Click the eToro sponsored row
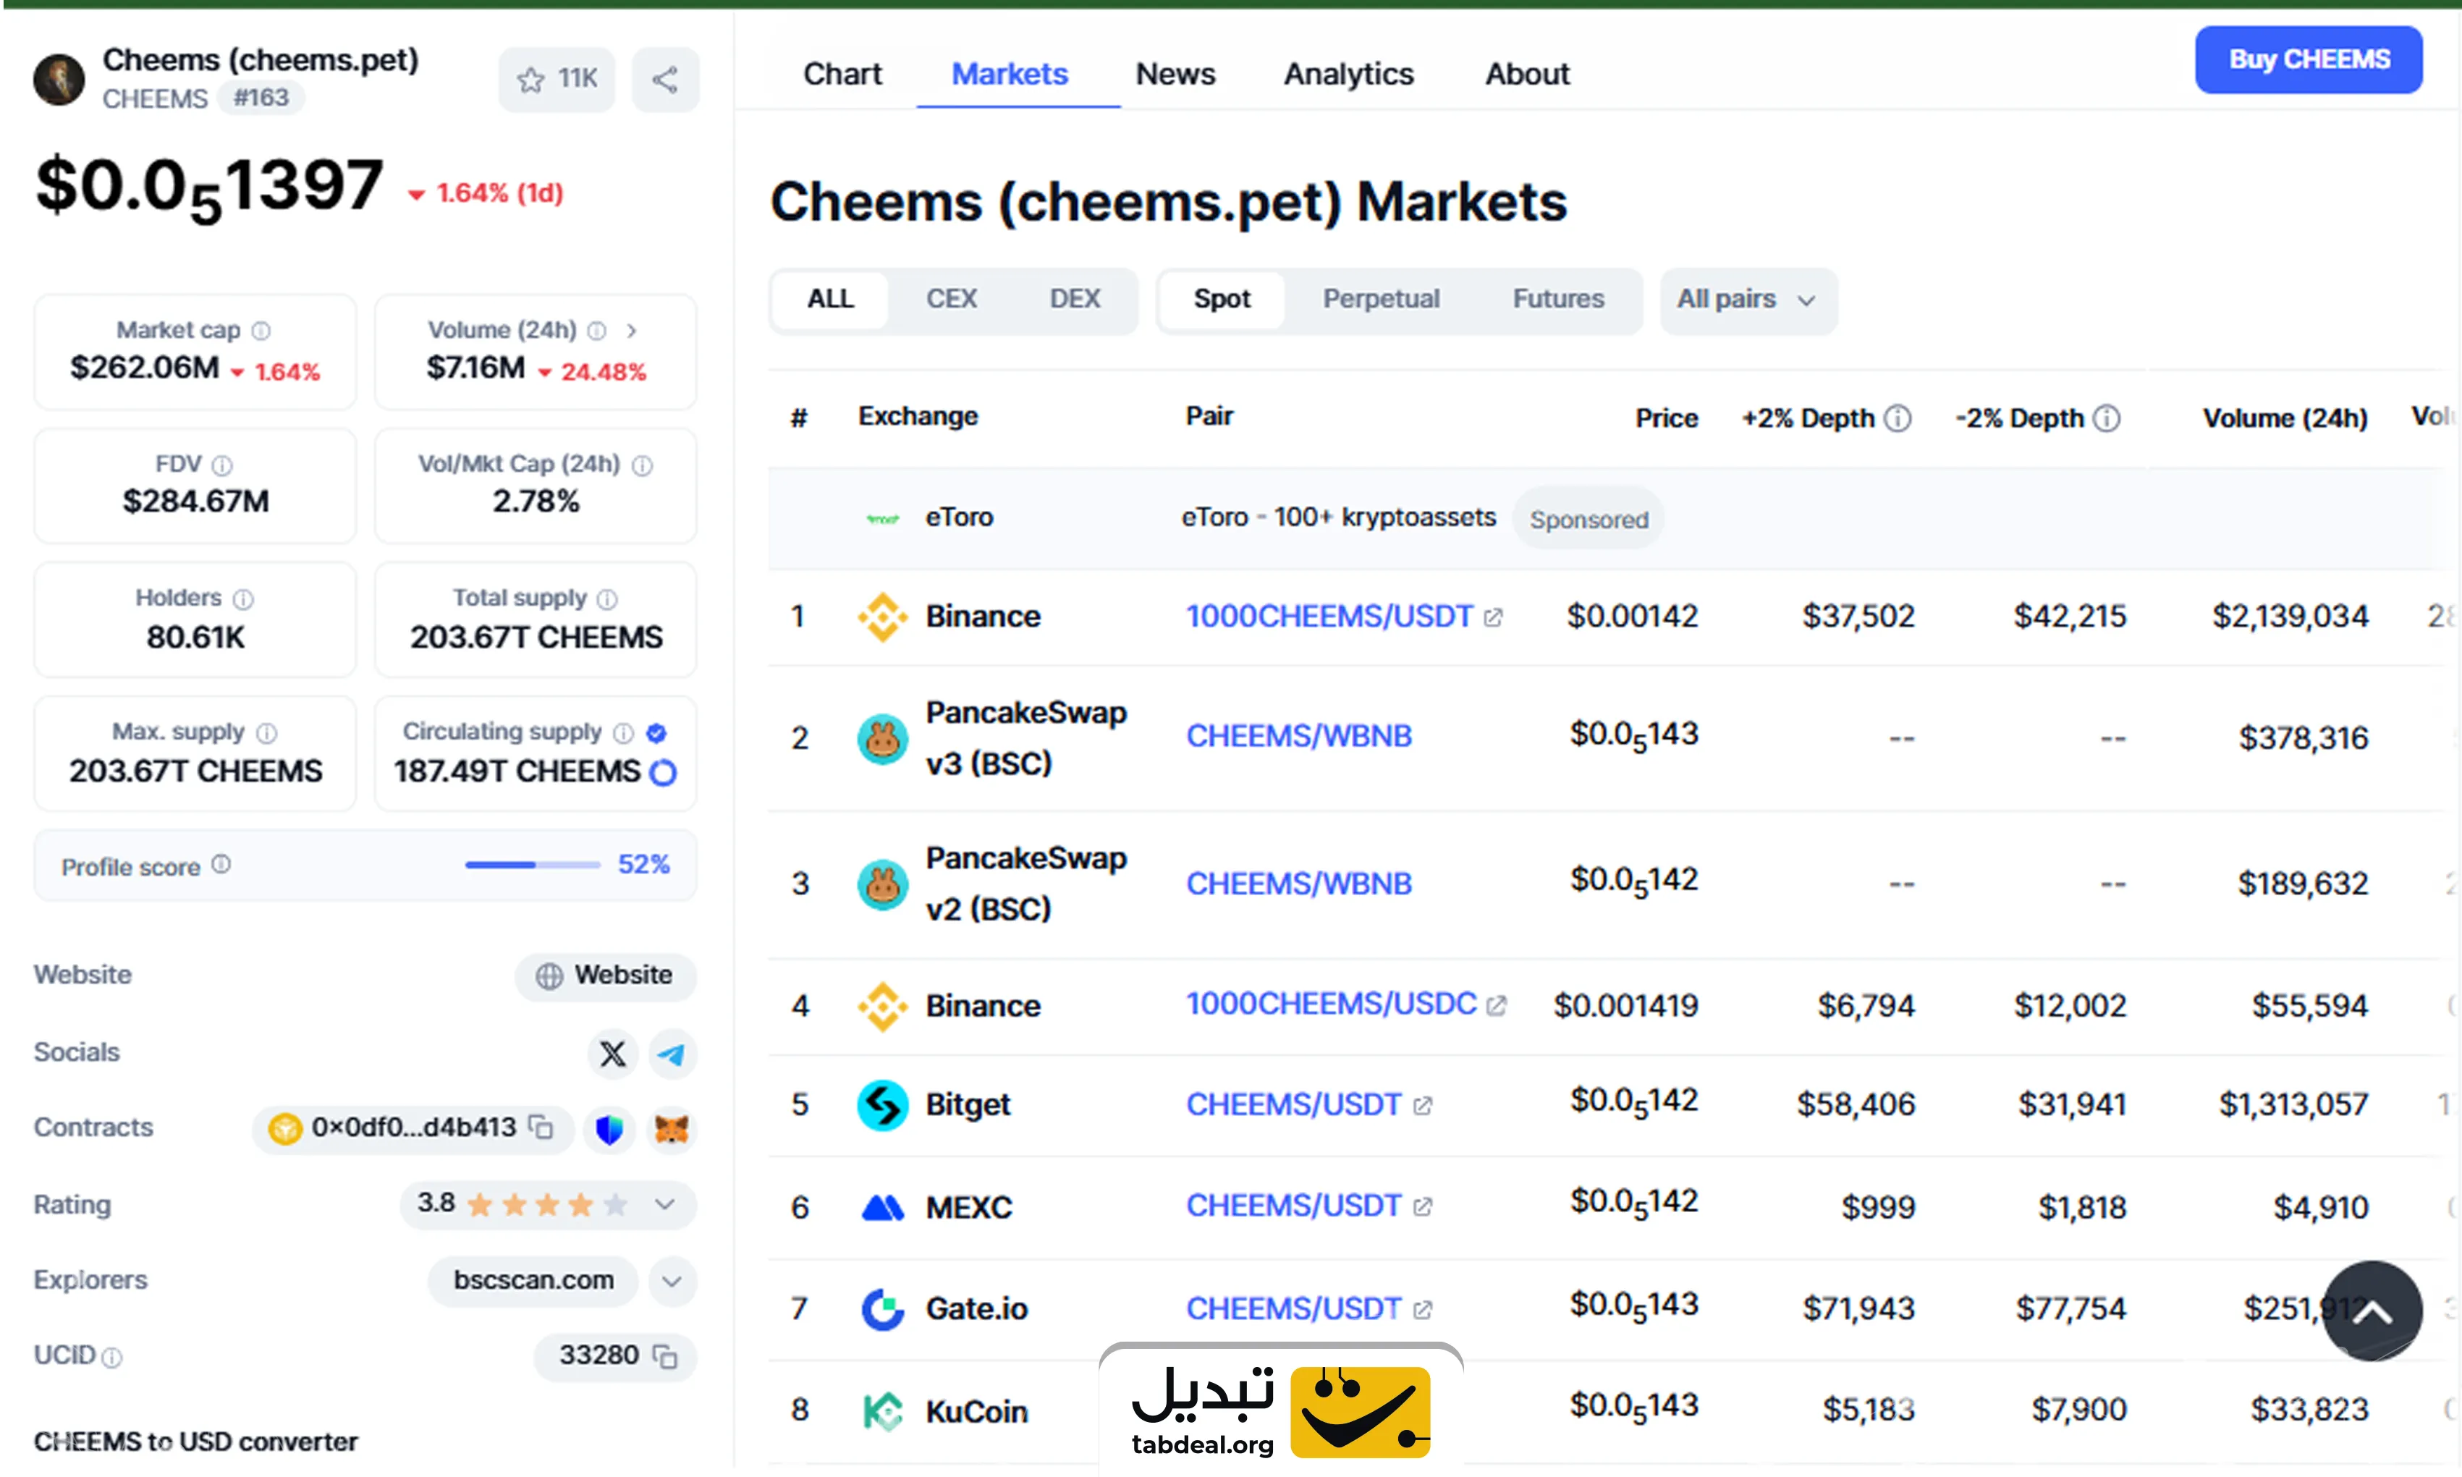The width and height of the screenshot is (2462, 1477). (1606, 519)
